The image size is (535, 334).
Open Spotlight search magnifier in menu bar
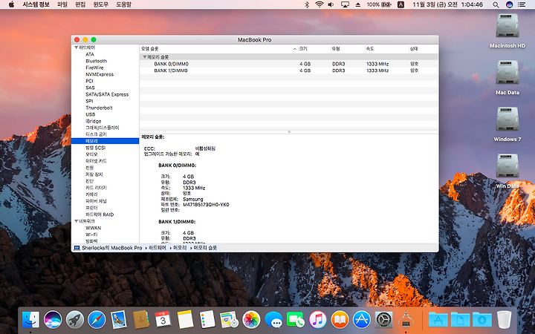496,4
